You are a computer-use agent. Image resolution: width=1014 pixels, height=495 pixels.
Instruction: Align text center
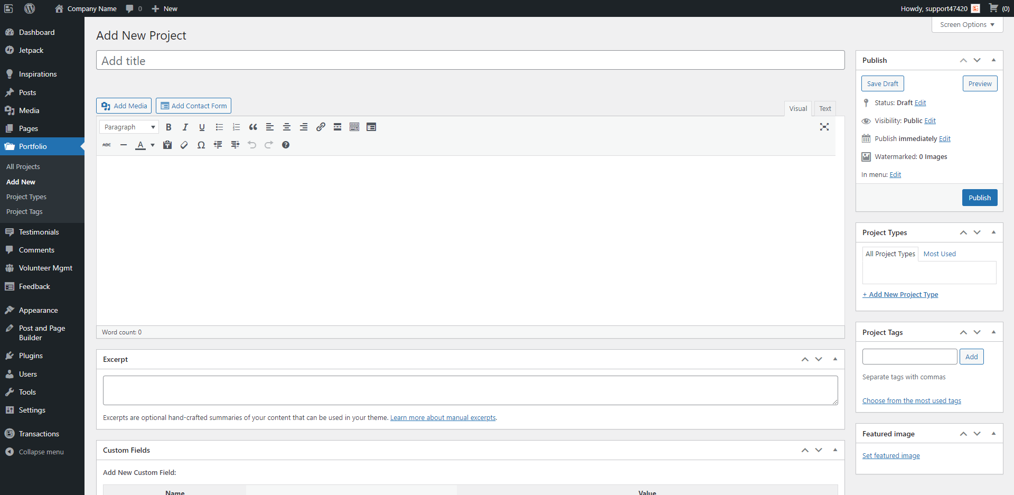[x=287, y=127]
